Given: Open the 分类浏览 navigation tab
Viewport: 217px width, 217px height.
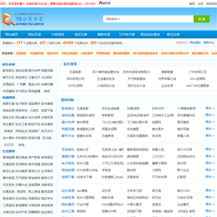Looking at the screenshot, I should [58, 34].
